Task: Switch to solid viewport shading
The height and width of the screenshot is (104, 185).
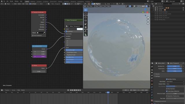Action: pos(143,6)
